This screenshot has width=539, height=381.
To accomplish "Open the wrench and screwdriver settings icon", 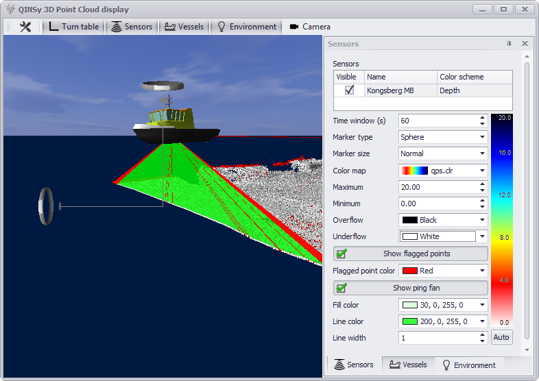I will coord(25,27).
